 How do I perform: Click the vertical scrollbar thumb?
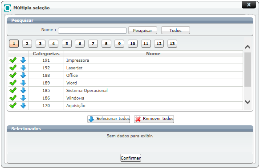248,69
